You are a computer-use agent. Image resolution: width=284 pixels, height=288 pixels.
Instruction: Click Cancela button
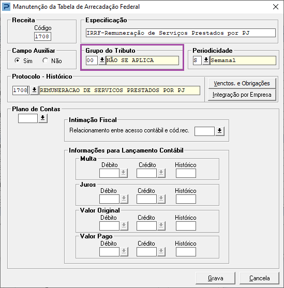(259, 278)
